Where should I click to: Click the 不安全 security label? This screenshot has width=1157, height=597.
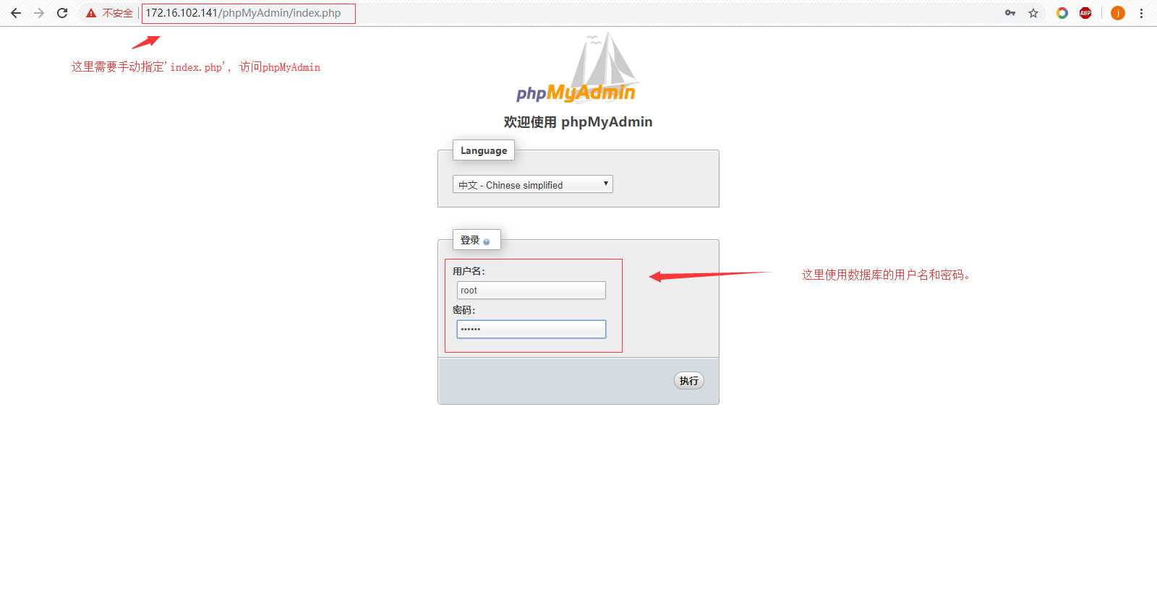(x=118, y=13)
